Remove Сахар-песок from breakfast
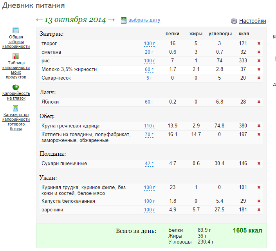This screenshot has width=276, height=251. tap(259, 78)
